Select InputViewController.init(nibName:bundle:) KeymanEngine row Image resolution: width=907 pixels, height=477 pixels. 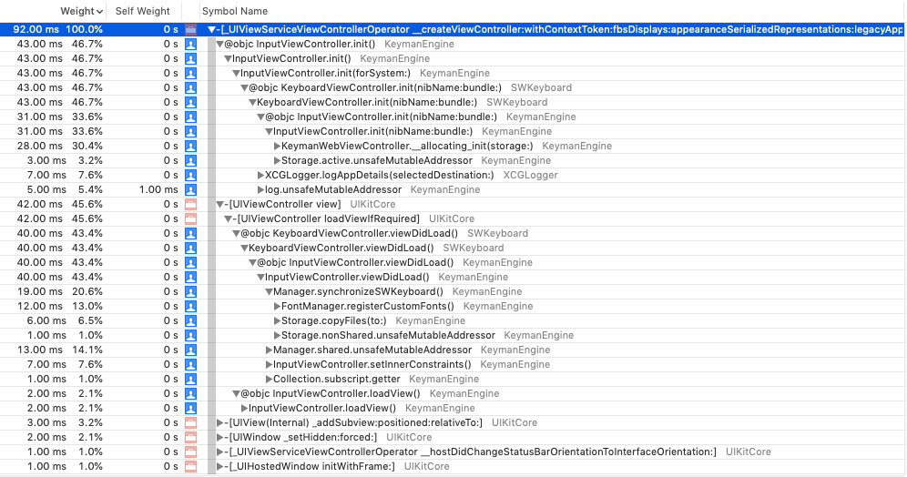point(453,131)
